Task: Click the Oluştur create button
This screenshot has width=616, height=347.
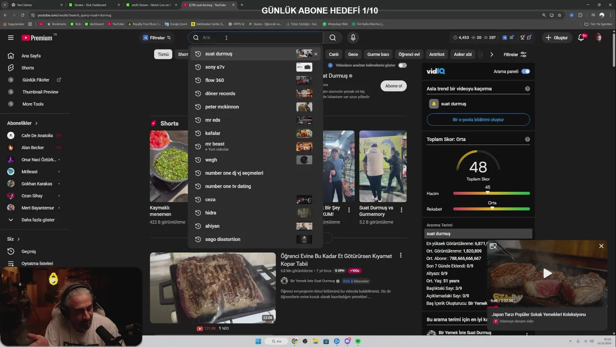Action: pyautogui.click(x=557, y=38)
